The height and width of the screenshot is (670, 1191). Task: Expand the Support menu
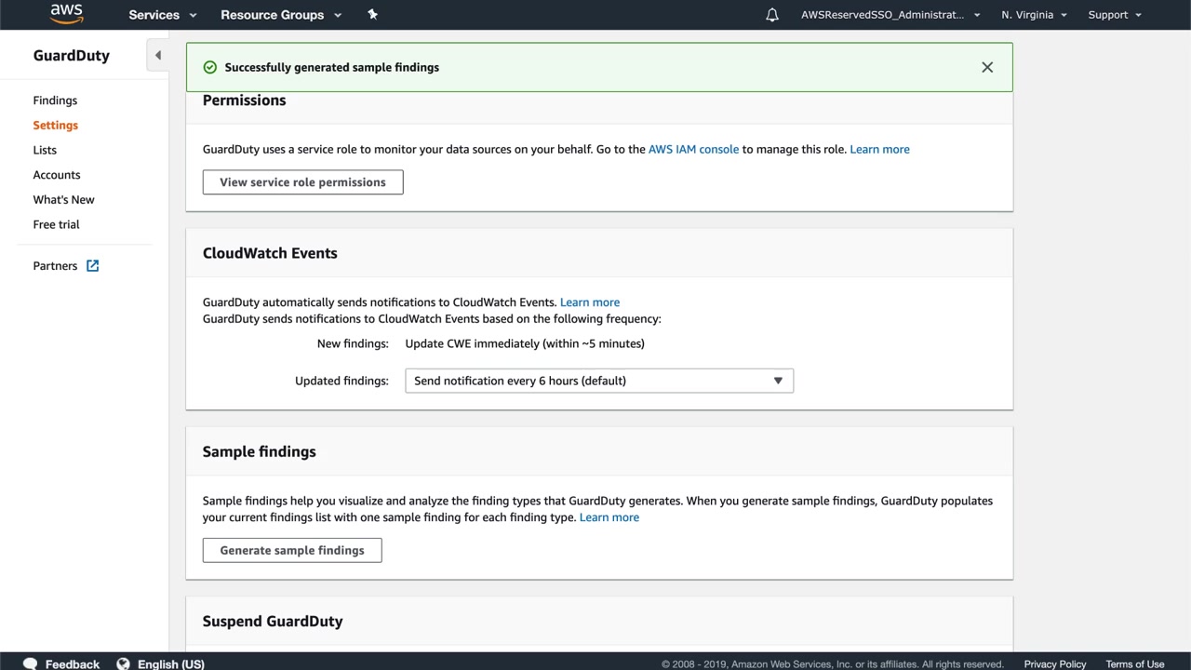(x=1114, y=15)
